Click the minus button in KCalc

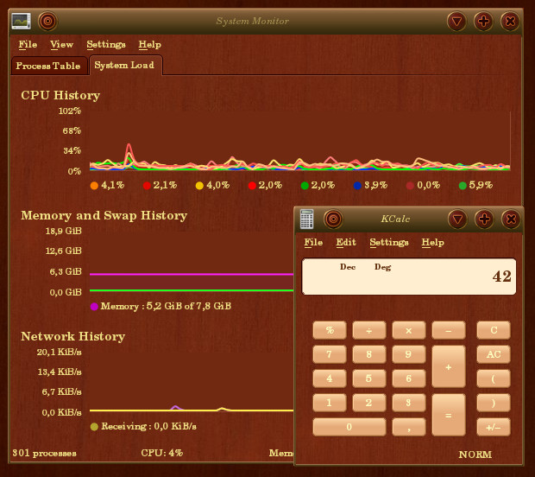tap(449, 330)
